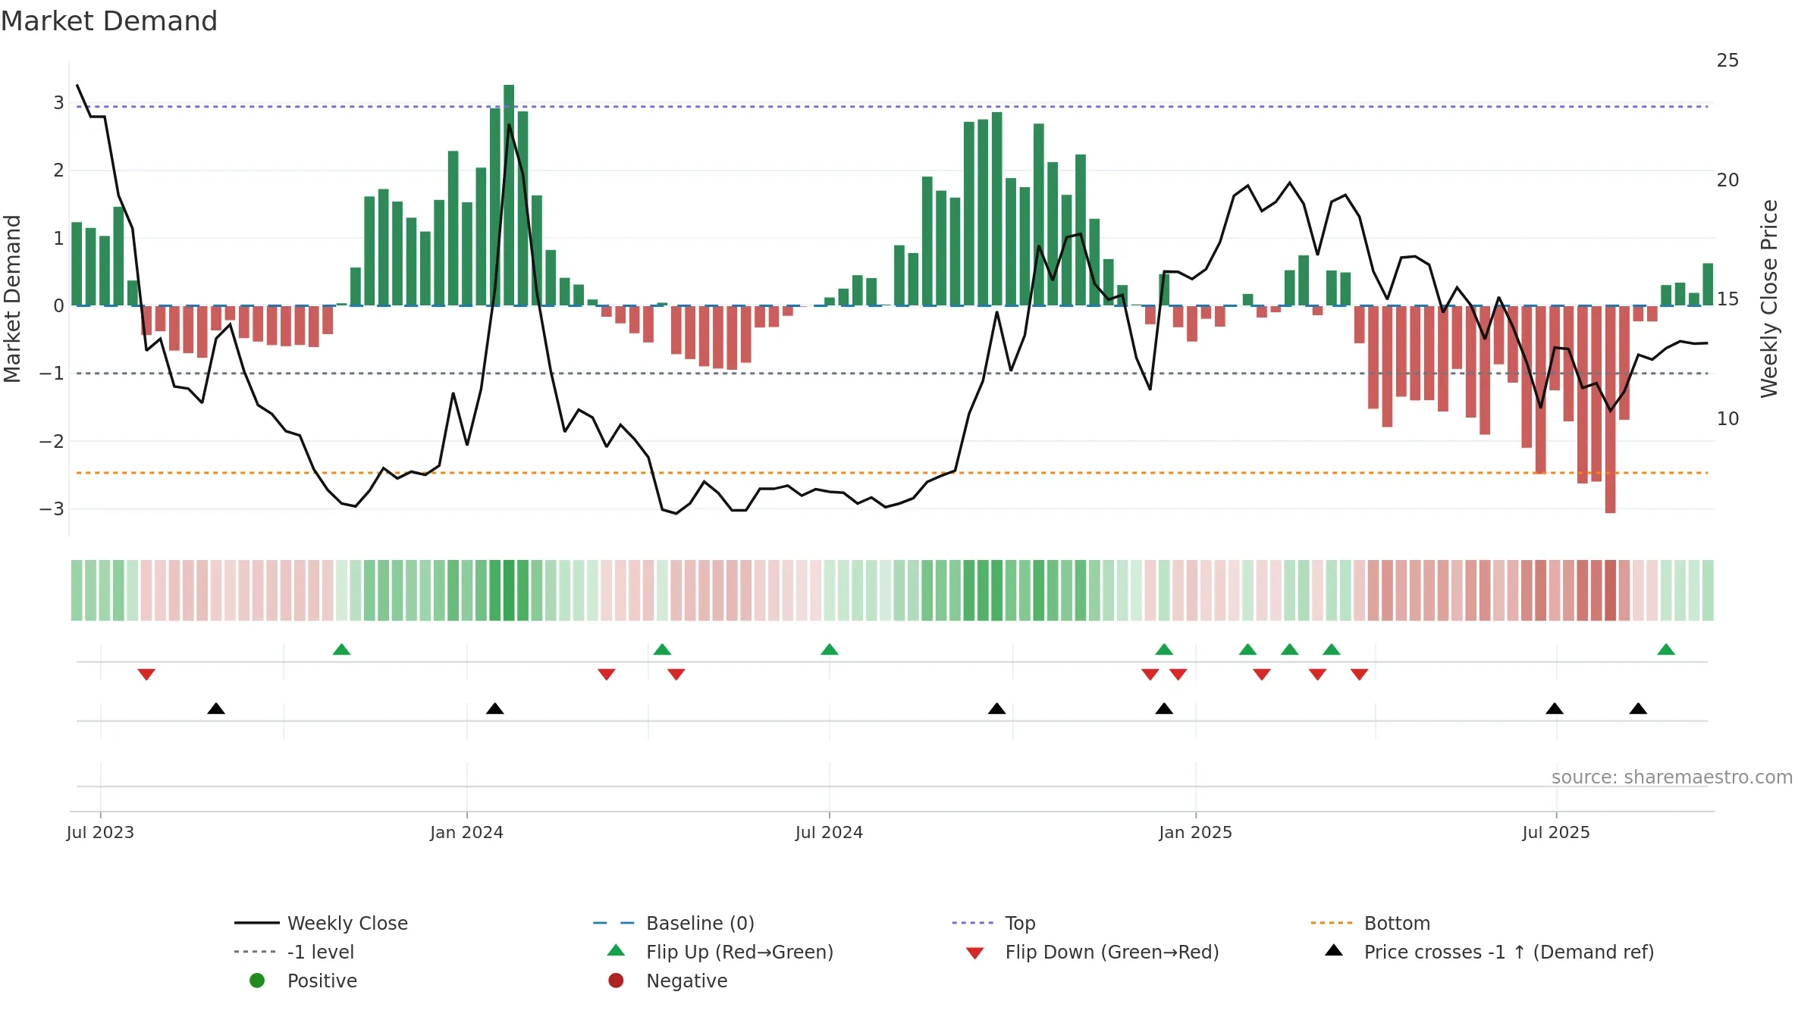Image resolution: width=1820 pixels, height=1023 pixels.
Task: Click the 25 tick on right price axis
Action: [1727, 61]
